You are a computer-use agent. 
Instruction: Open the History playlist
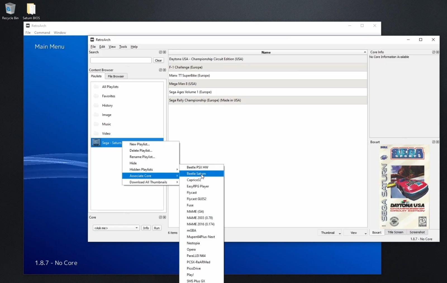[x=107, y=105]
